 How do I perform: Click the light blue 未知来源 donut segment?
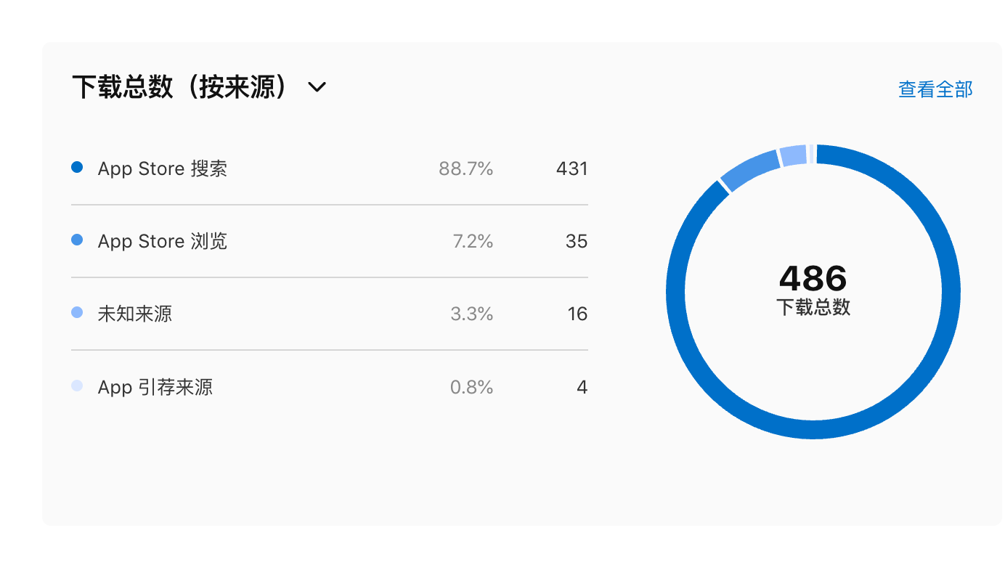794,155
